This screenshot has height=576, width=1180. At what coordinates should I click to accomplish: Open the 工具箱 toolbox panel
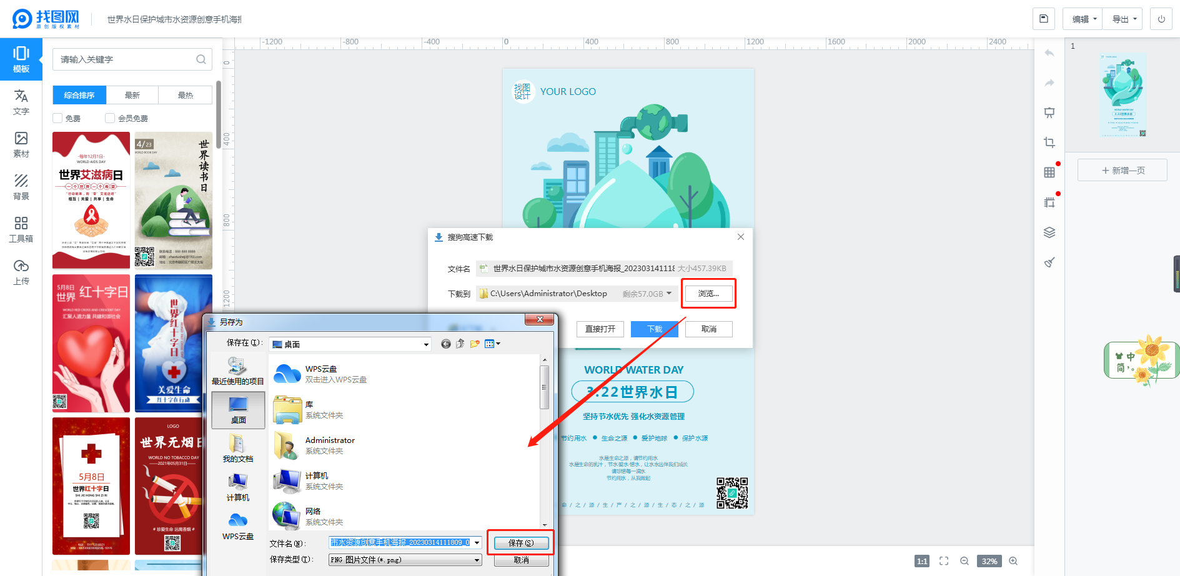tap(21, 229)
